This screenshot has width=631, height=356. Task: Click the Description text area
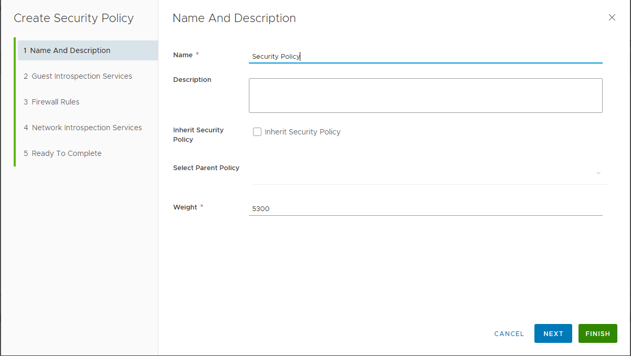tap(425, 95)
